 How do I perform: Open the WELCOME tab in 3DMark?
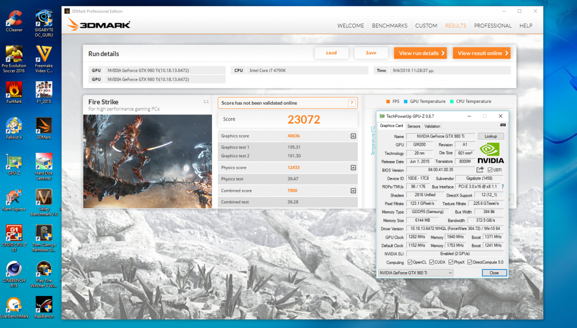pos(351,26)
